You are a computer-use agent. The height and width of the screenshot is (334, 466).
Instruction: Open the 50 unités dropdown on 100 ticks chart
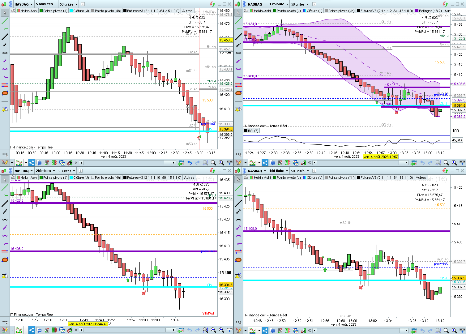click(300, 171)
